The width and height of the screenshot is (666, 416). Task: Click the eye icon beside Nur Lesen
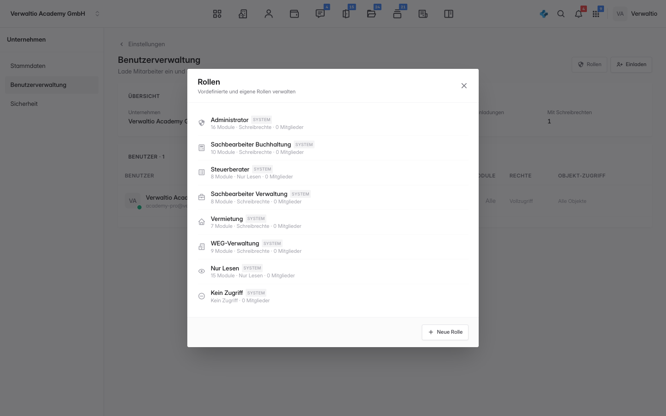point(202,271)
